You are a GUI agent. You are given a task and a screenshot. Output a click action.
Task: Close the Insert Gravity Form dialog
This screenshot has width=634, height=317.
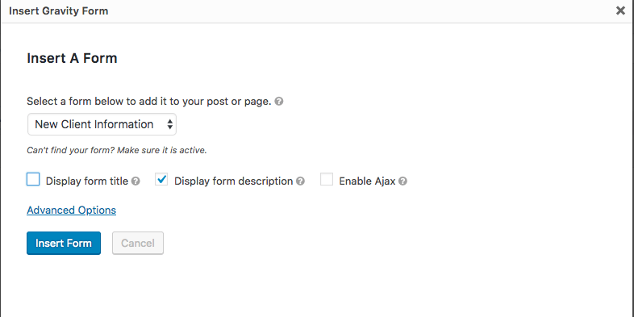(x=620, y=11)
